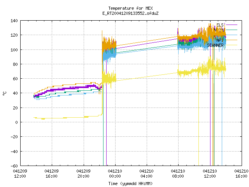249x187 pixels.
Task: Click the 120 y-axis tick label
Action: [x=14, y=35]
